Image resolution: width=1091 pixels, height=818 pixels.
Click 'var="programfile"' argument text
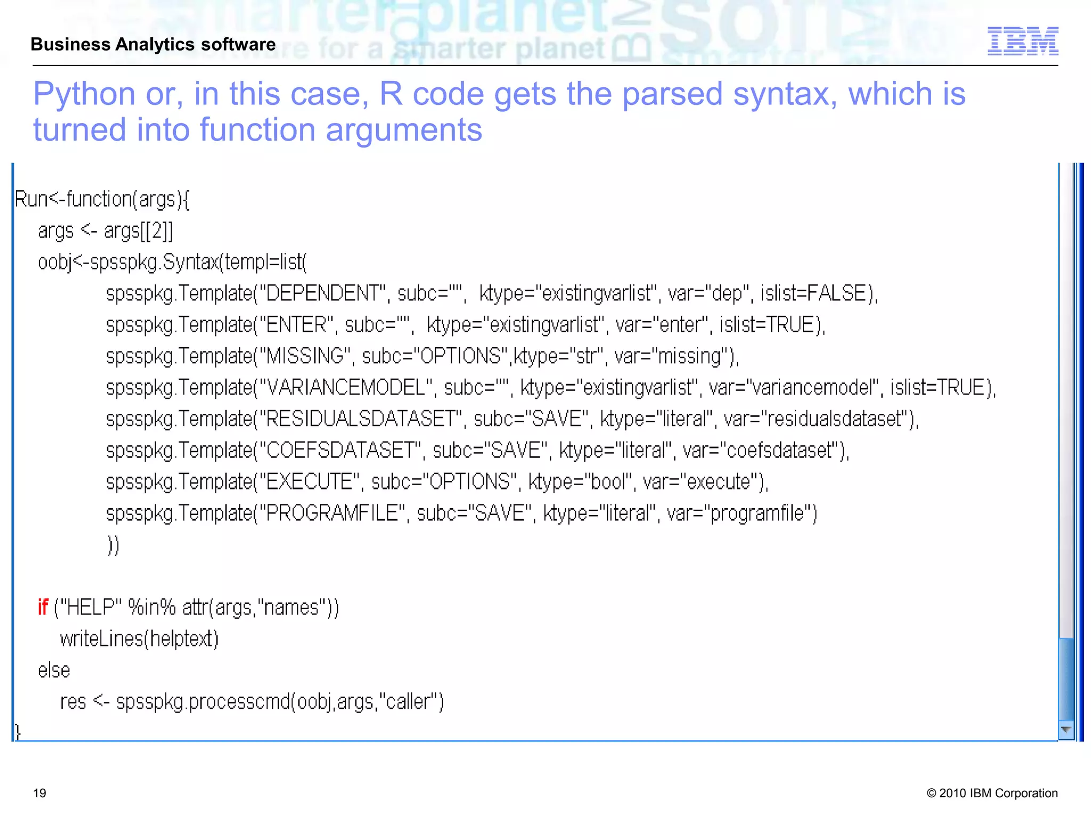740,514
